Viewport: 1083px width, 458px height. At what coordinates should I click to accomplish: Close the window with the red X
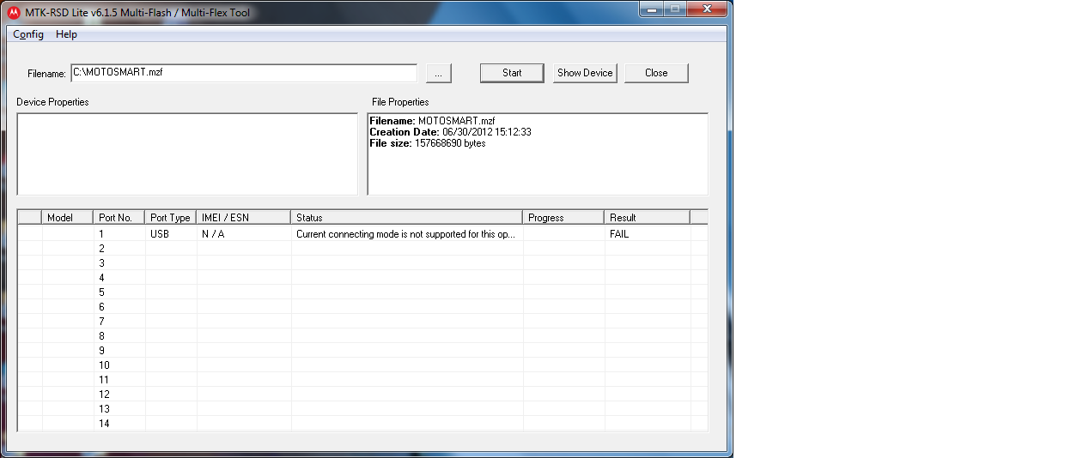tap(706, 9)
